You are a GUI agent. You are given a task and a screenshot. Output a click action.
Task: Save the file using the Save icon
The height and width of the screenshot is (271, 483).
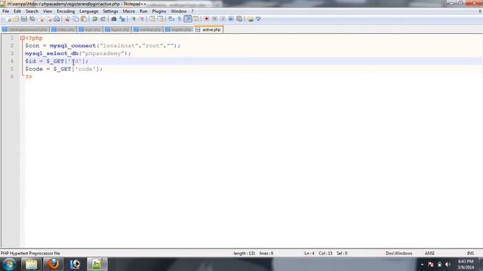pyautogui.click(x=23, y=19)
